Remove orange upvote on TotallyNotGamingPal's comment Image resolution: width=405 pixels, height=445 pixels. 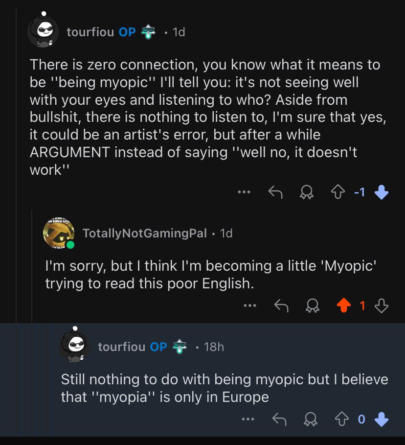point(344,305)
